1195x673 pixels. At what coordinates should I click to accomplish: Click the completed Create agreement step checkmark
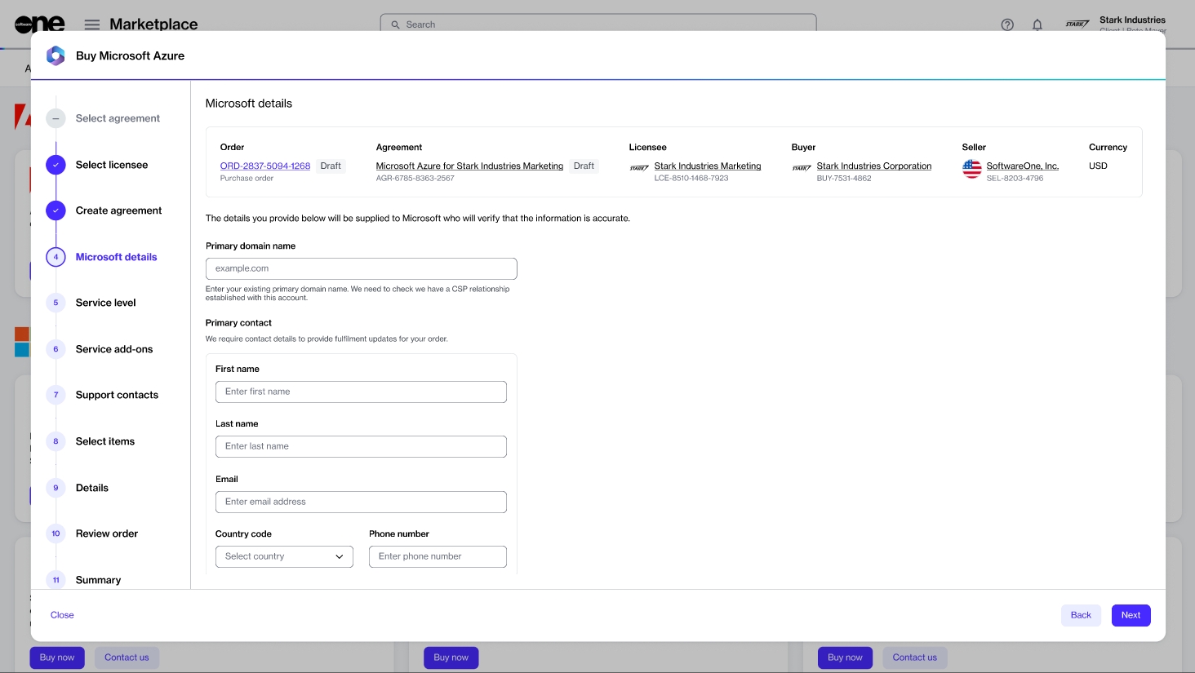point(56,210)
